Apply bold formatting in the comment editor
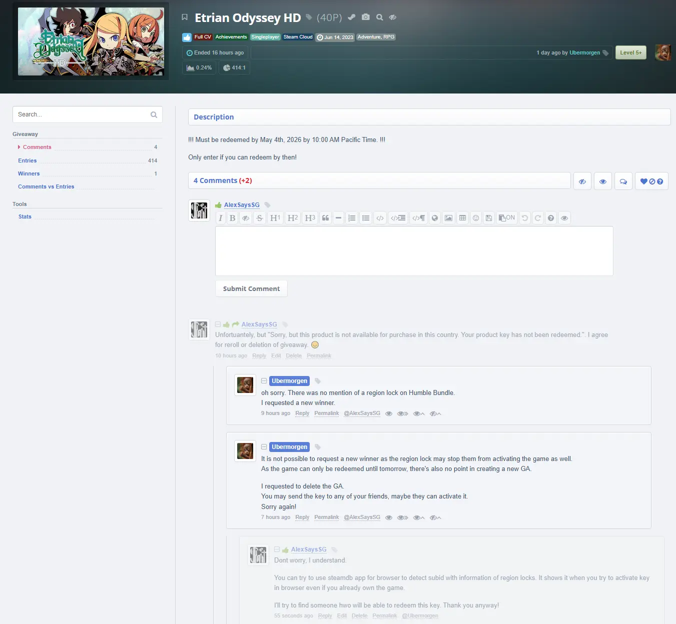Screen dimensions: 676x624 (x=233, y=218)
